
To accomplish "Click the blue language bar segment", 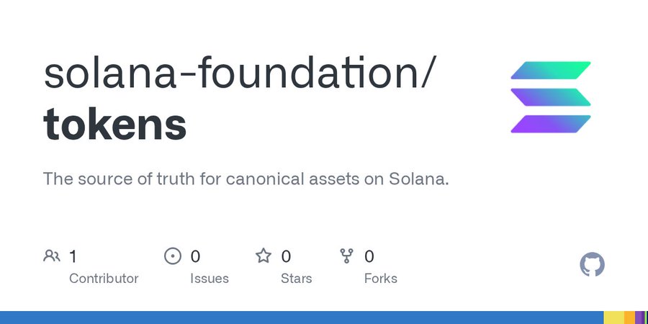I will 302,318.
